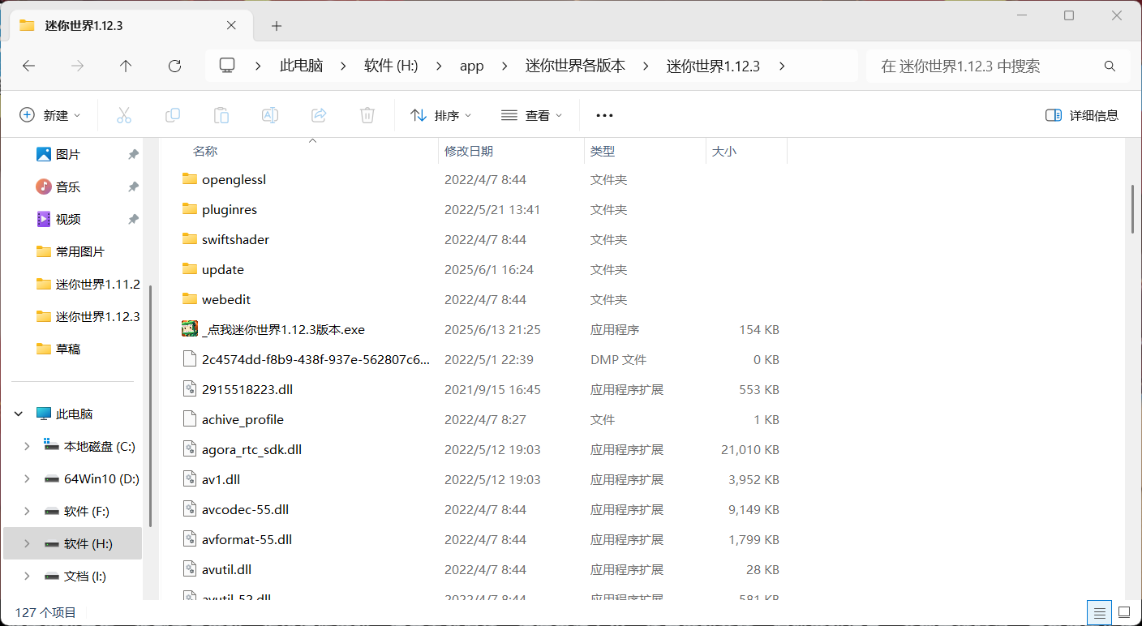
Task: Open 常用图片 folder in sidebar
Action: [80, 251]
